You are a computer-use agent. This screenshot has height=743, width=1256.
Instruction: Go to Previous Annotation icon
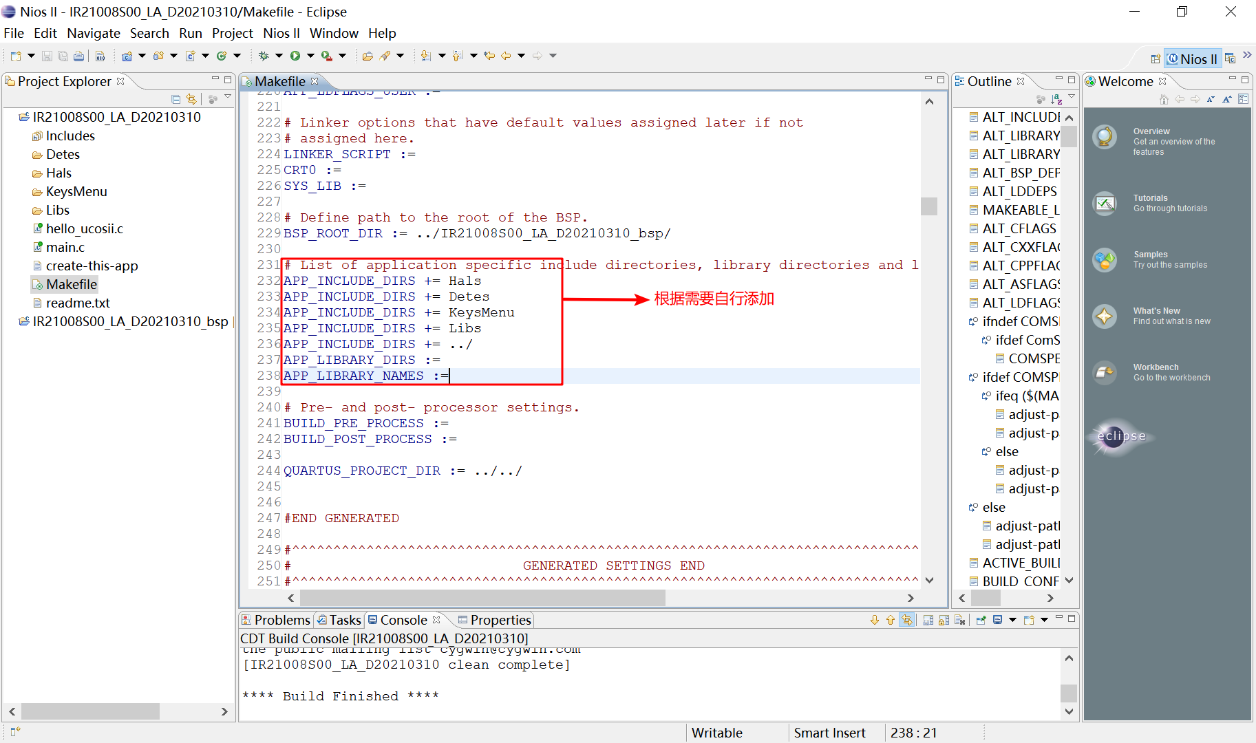(457, 56)
